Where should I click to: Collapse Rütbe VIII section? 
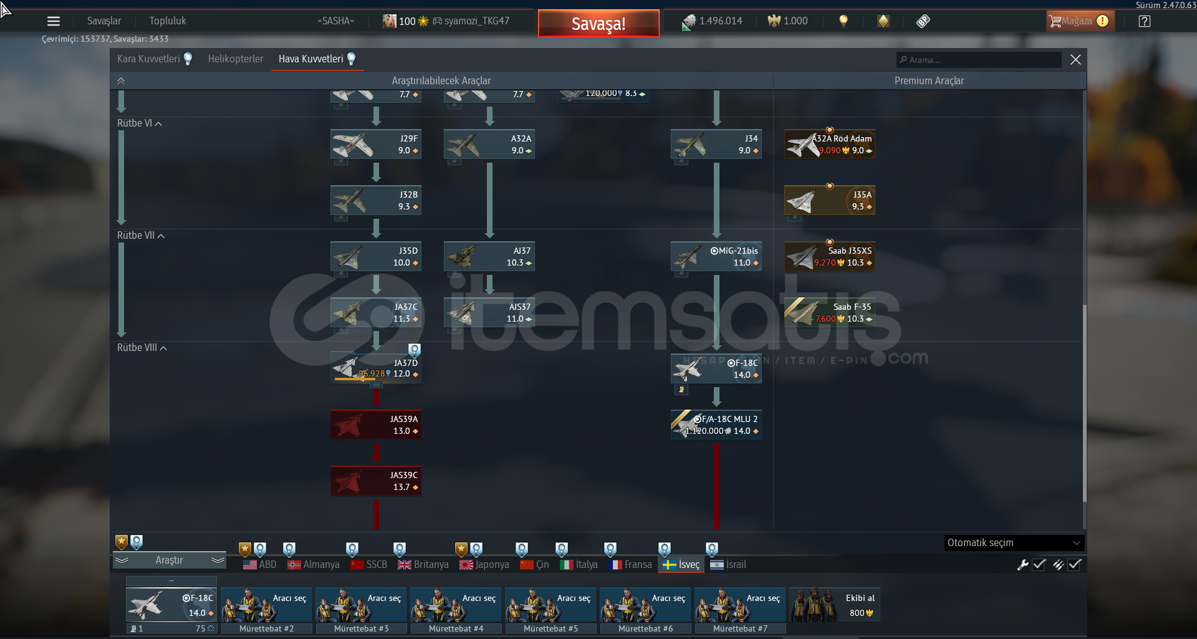[x=142, y=348]
